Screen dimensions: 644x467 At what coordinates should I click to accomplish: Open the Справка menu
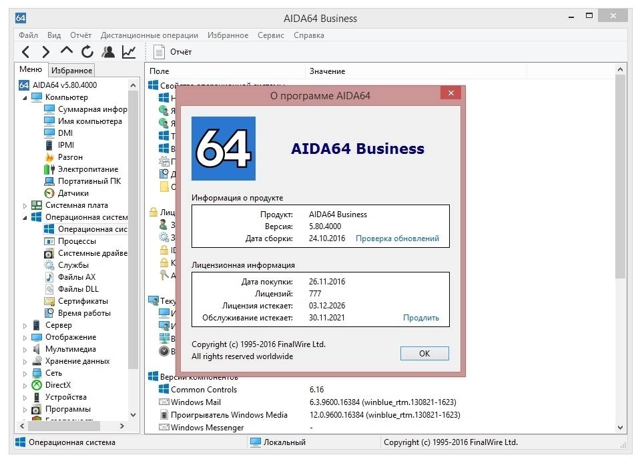309,35
